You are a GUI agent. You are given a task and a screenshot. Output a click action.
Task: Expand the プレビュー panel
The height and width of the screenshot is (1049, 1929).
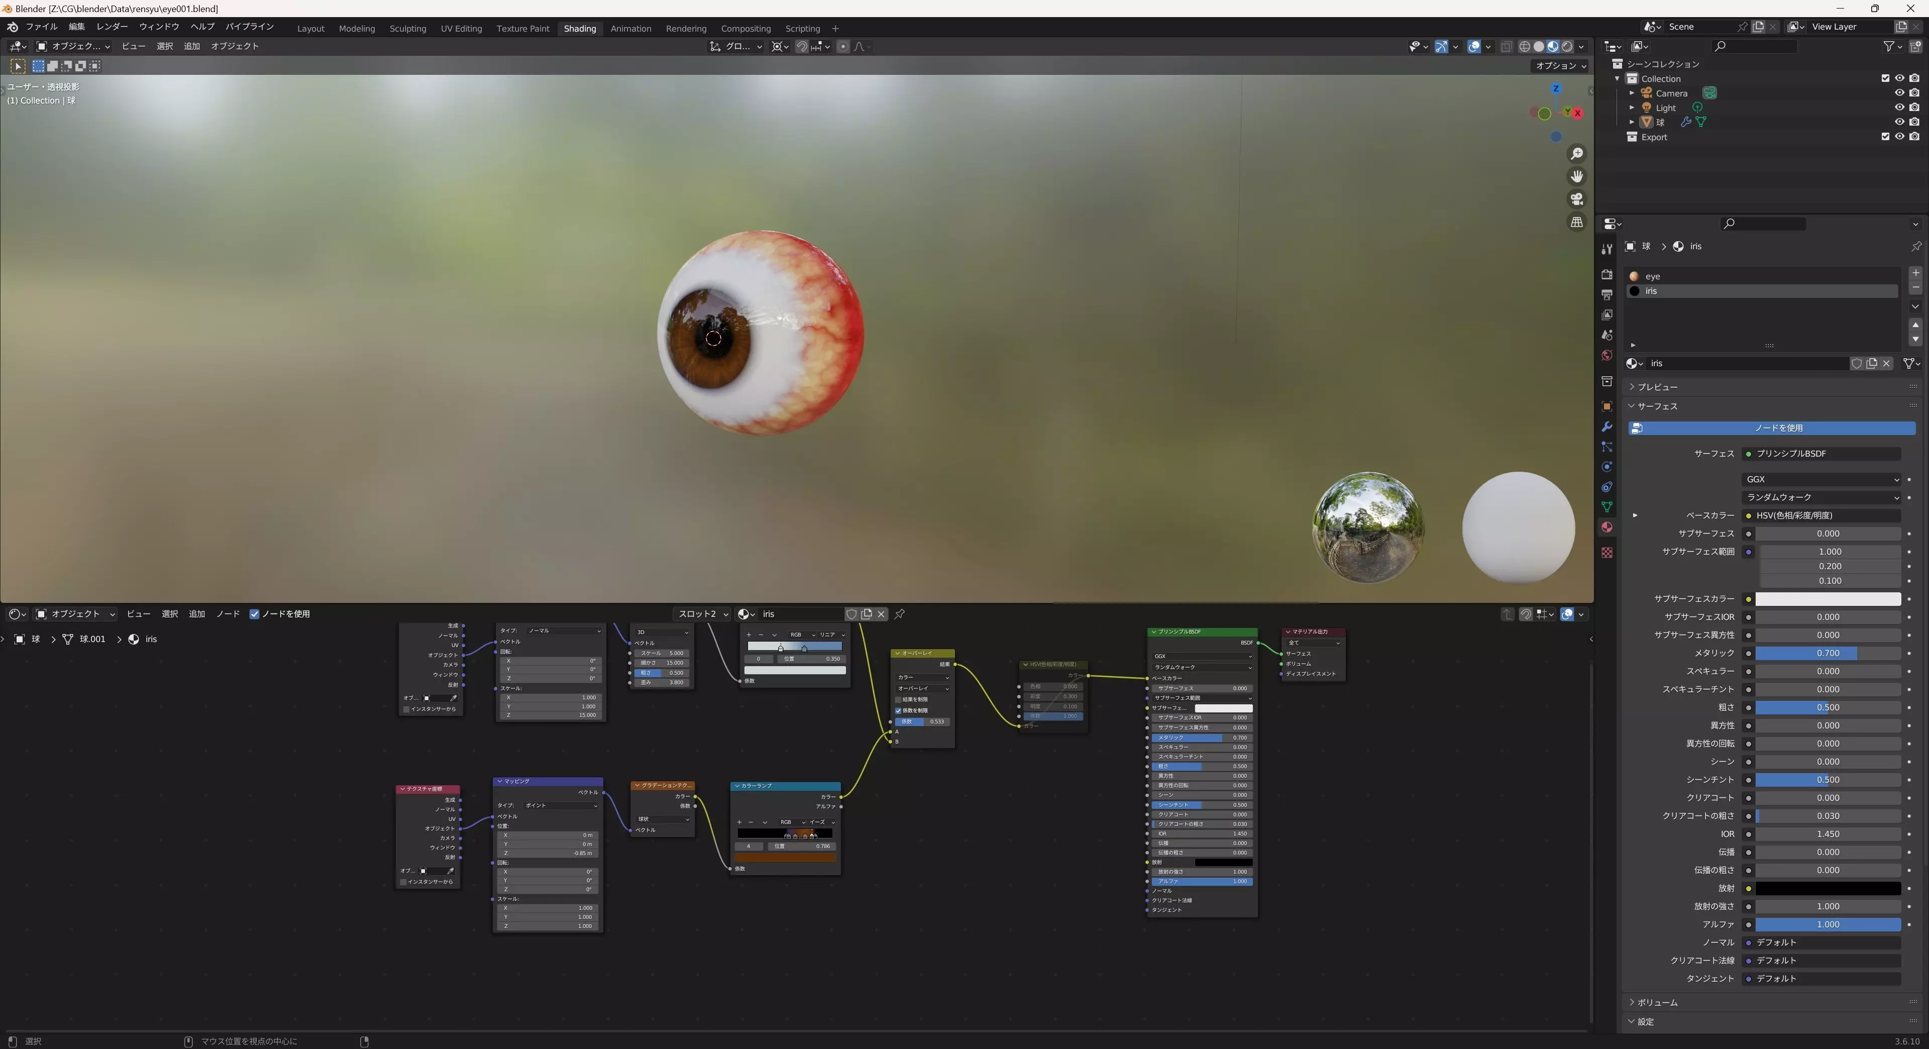[1657, 387]
